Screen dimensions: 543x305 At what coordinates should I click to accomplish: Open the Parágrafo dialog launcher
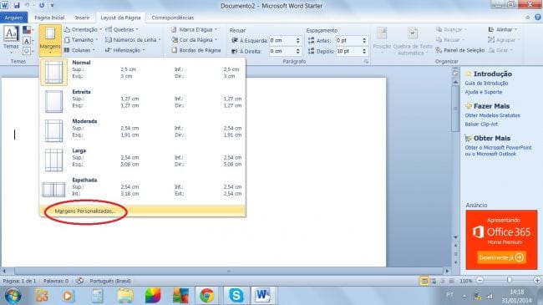(x=366, y=61)
